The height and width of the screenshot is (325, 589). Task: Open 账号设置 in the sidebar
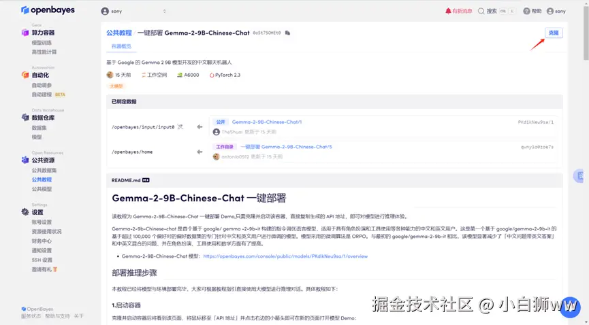[42, 222]
